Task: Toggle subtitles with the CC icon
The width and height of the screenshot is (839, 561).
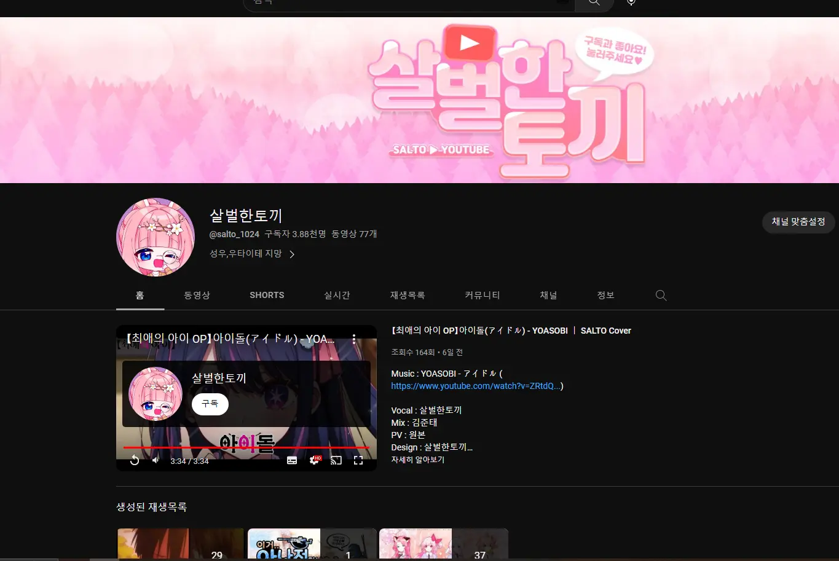Action: click(x=292, y=460)
